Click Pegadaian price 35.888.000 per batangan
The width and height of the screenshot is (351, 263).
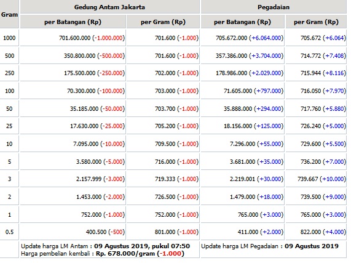[238, 109]
